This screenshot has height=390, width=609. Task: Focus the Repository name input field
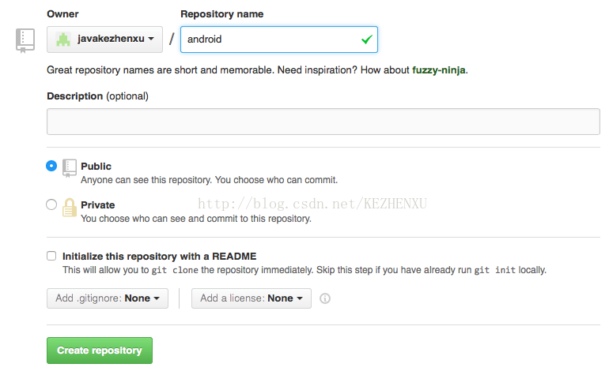point(279,39)
